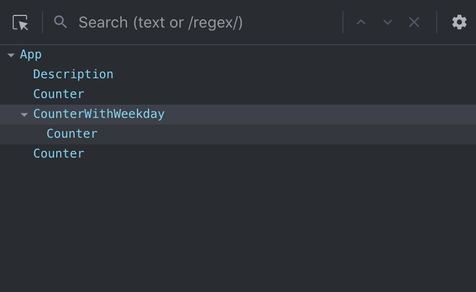Select the CounterWithWeekday component label

coord(99,114)
